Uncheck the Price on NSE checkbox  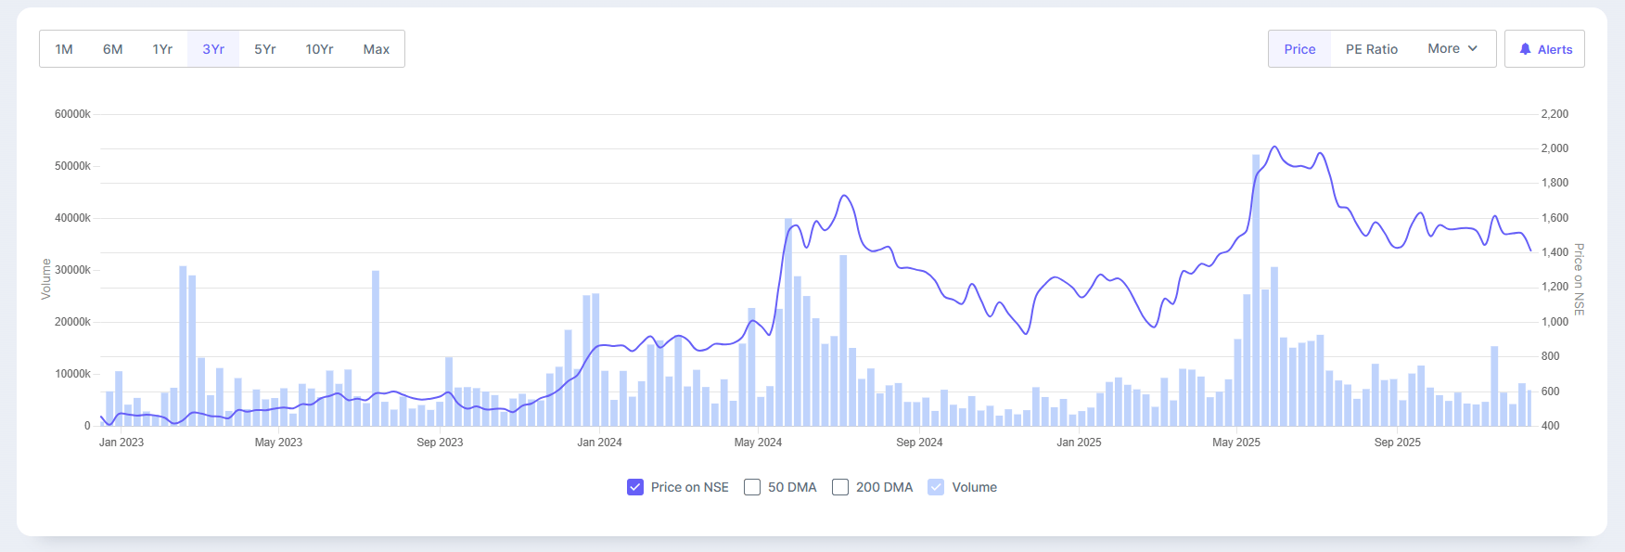[x=635, y=487]
